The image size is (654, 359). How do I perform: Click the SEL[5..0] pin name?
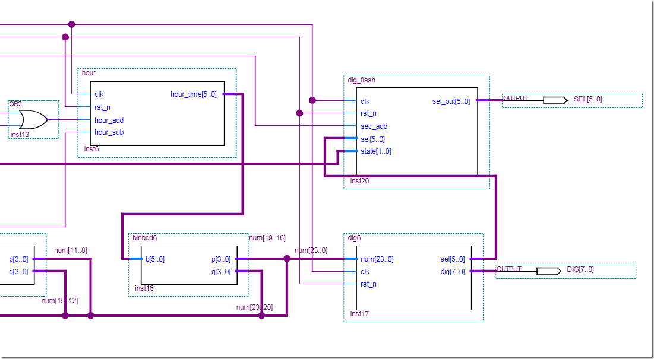[587, 99]
